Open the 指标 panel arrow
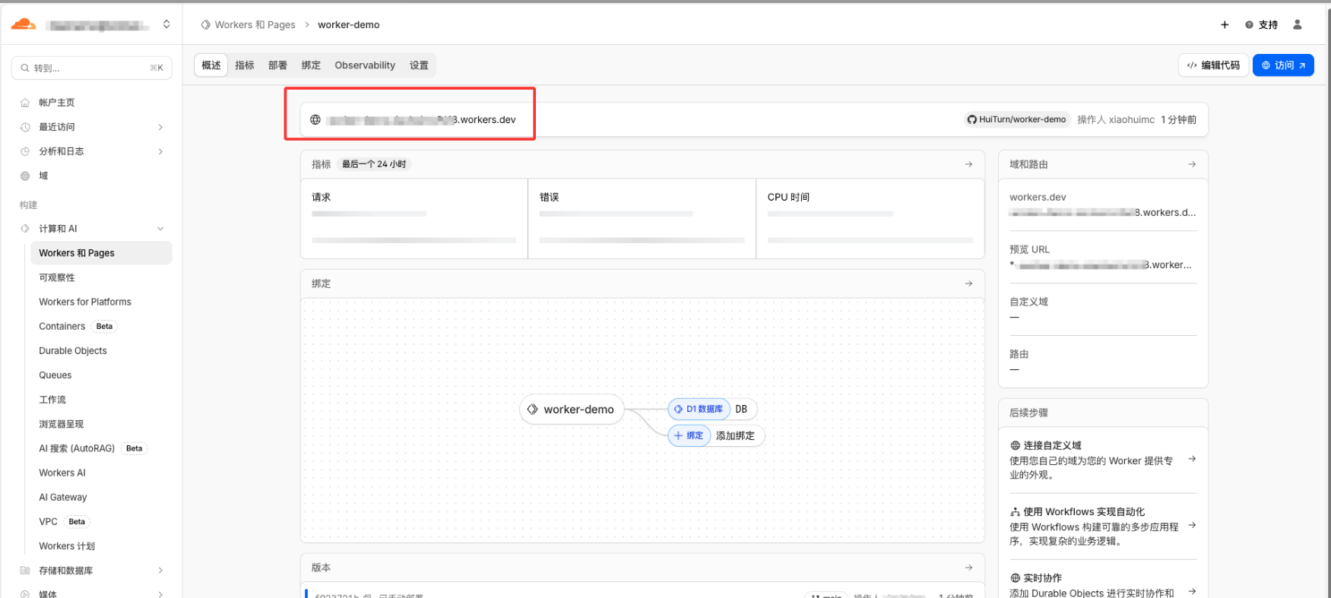This screenshot has width=1331, height=598. pyautogui.click(x=968, y=164)
